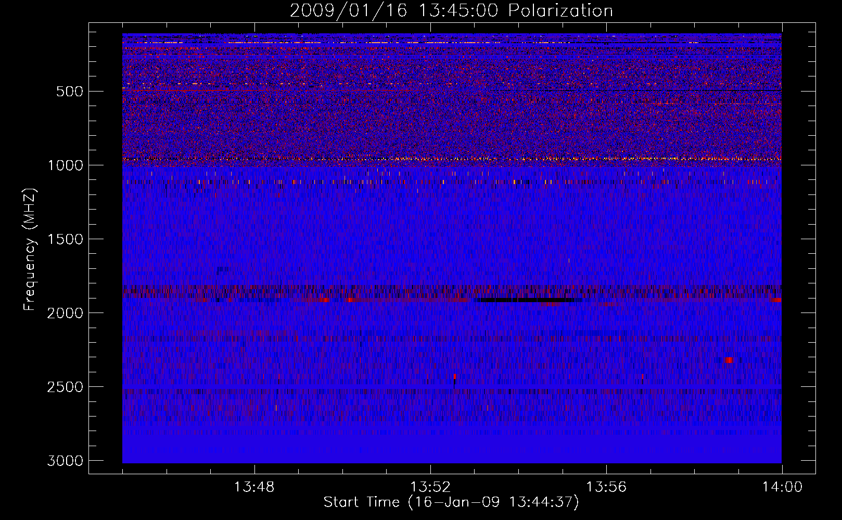Click the long black bar near 1900 MHz
Image resolution: width=842 pixels, height=520 pixels.
(526, 300)
